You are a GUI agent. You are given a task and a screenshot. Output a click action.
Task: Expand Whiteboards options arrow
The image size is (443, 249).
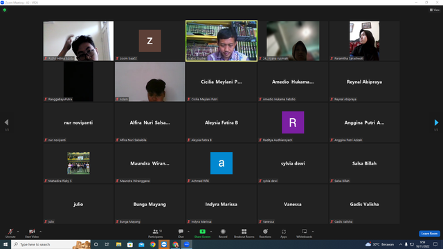(313, 232)
